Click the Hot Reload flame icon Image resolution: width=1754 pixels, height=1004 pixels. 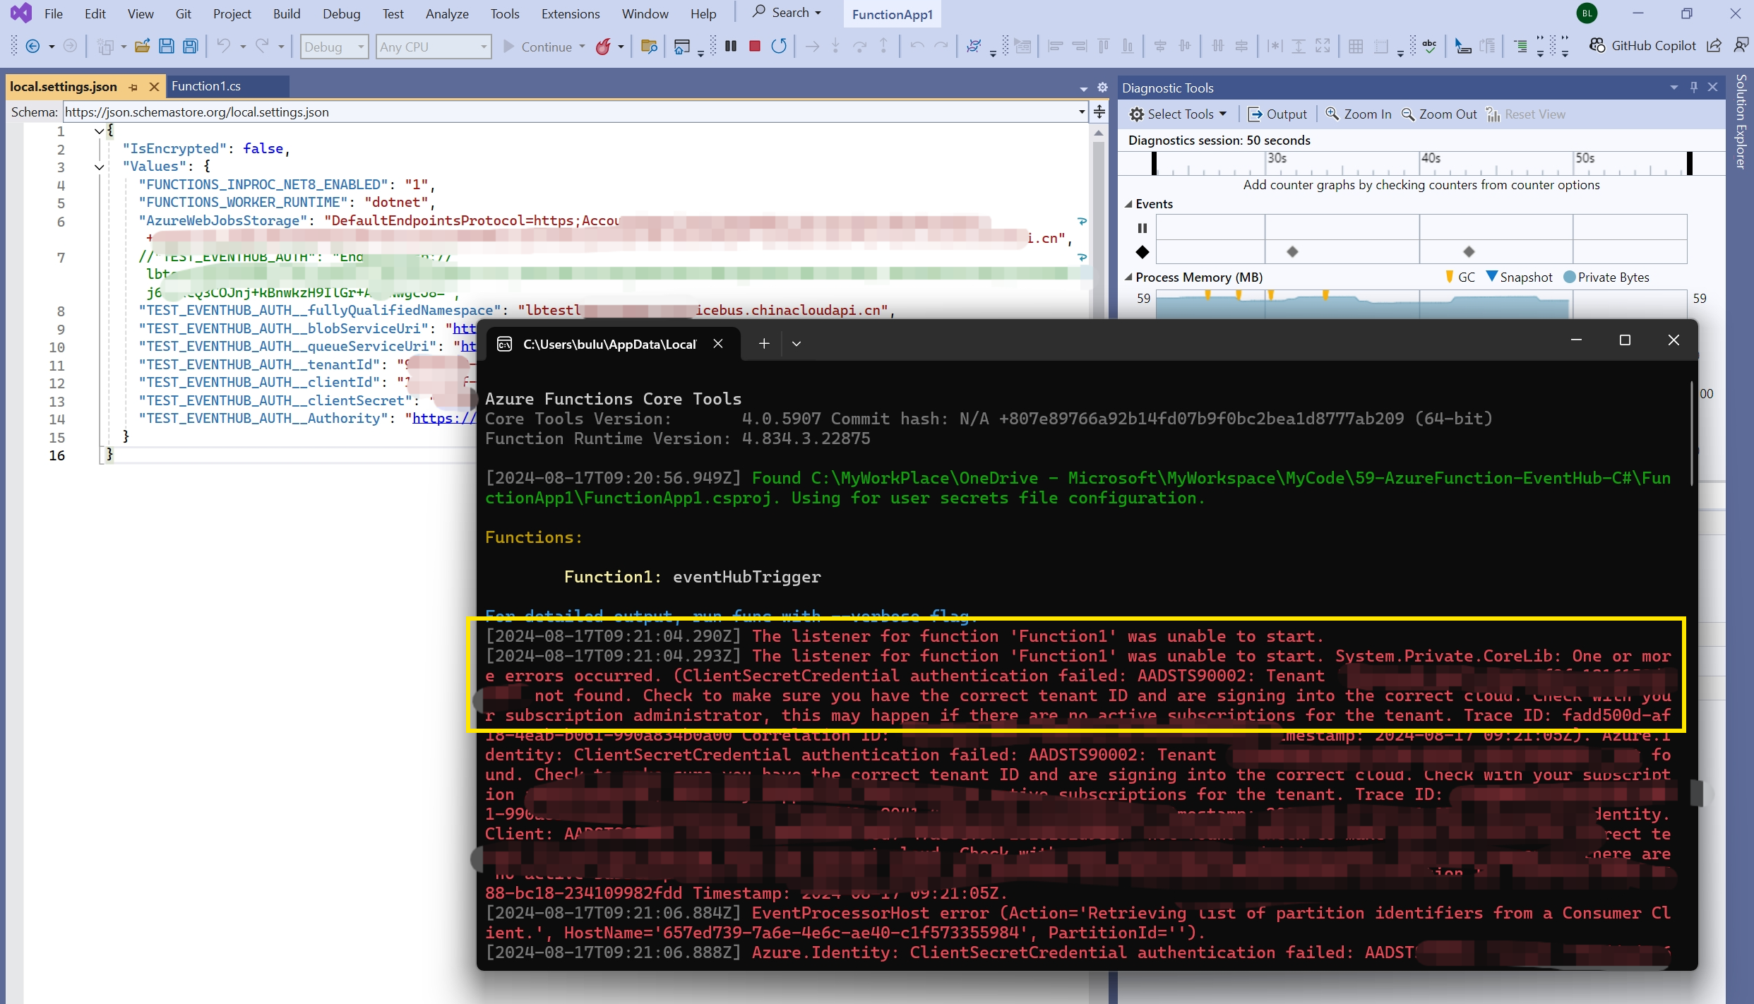click(x=603, y=47)
